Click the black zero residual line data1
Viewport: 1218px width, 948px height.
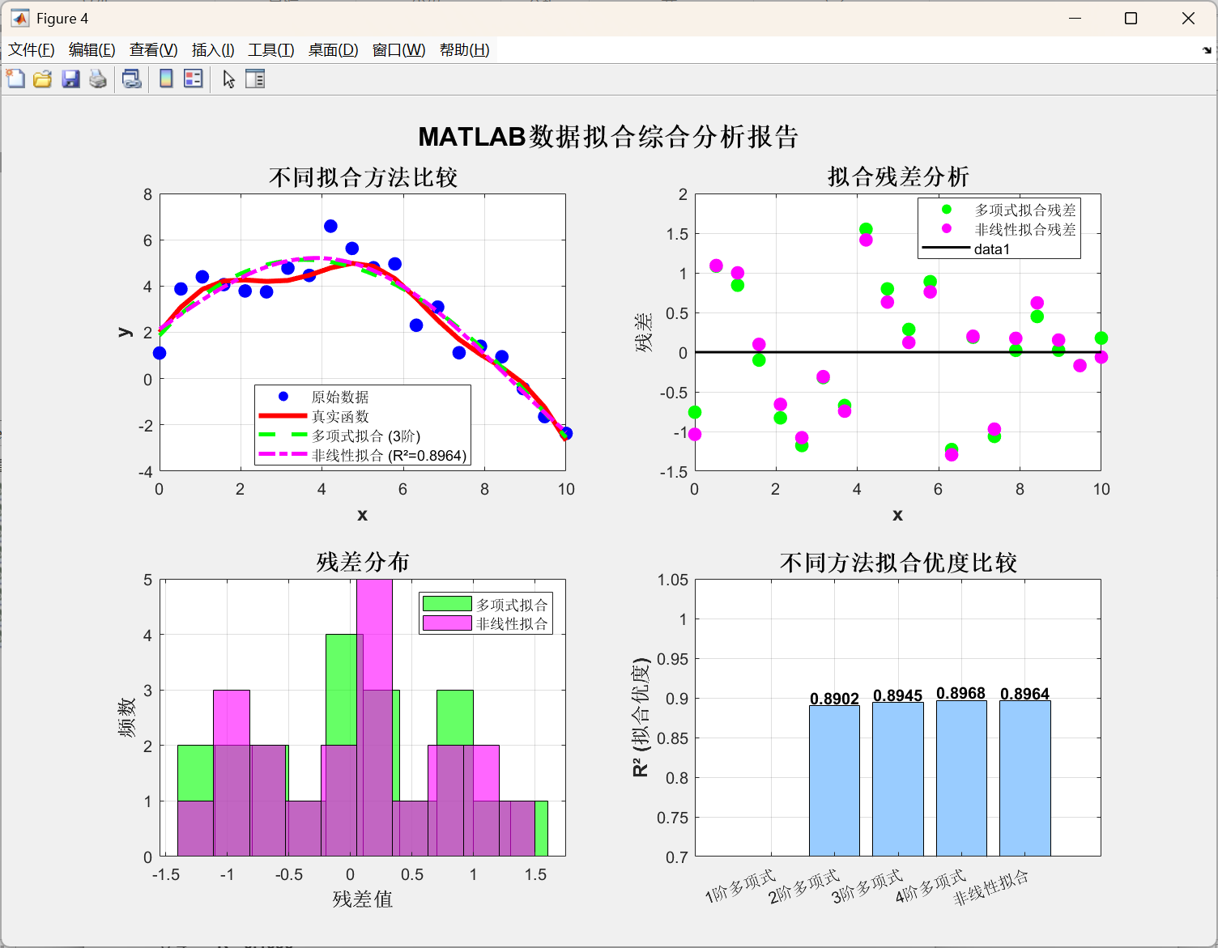[897, 352]
